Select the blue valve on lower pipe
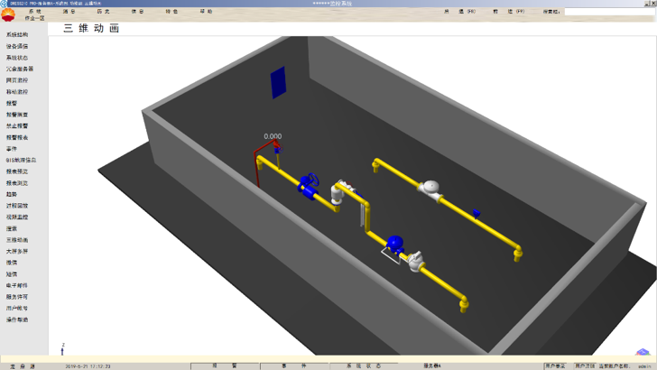 [394, 243]
